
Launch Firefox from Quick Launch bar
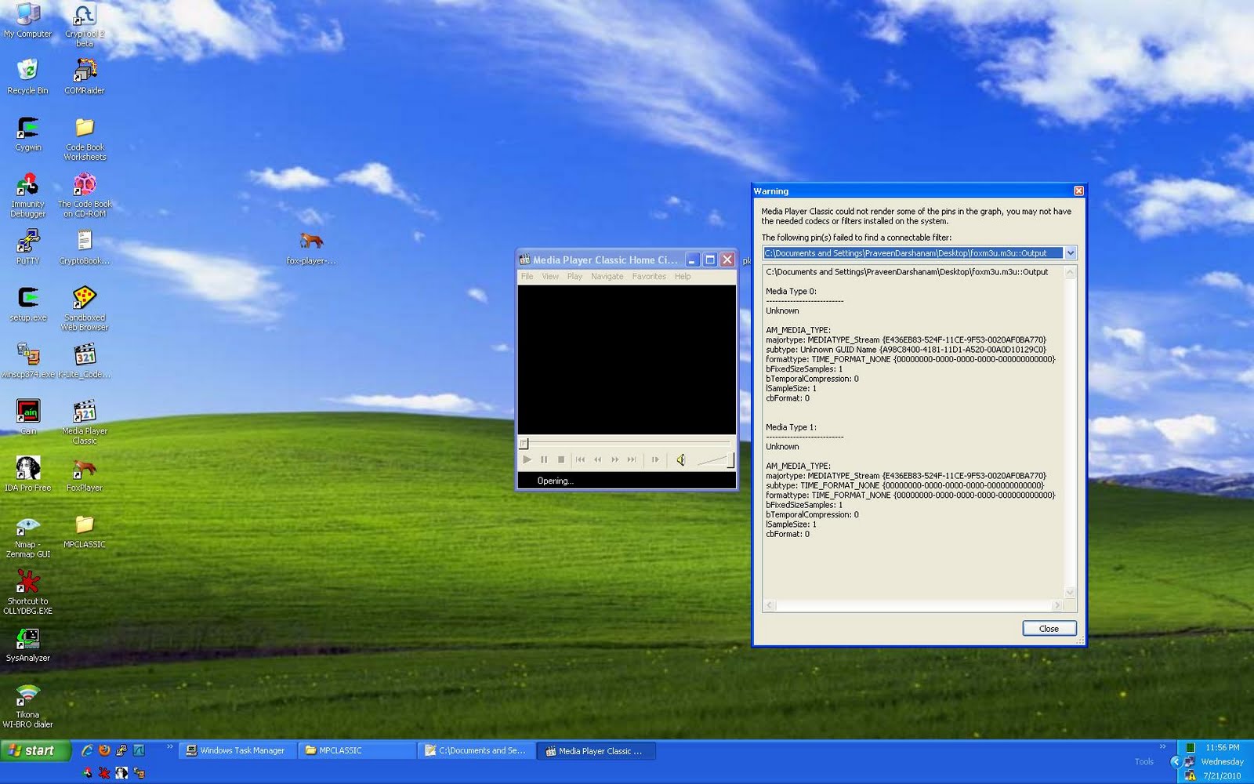click(x=104, y=750)
